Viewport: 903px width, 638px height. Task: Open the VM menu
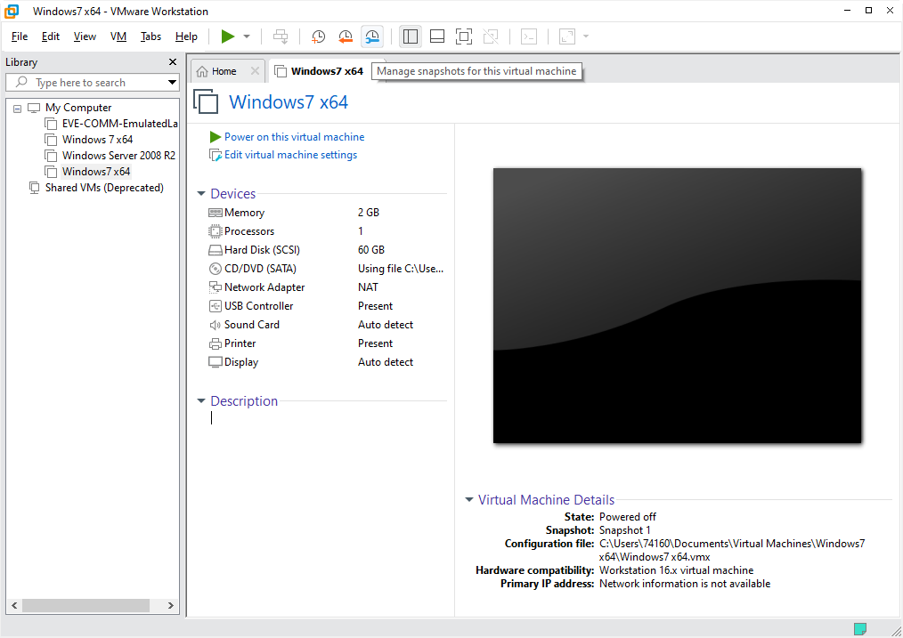[118, 36]
